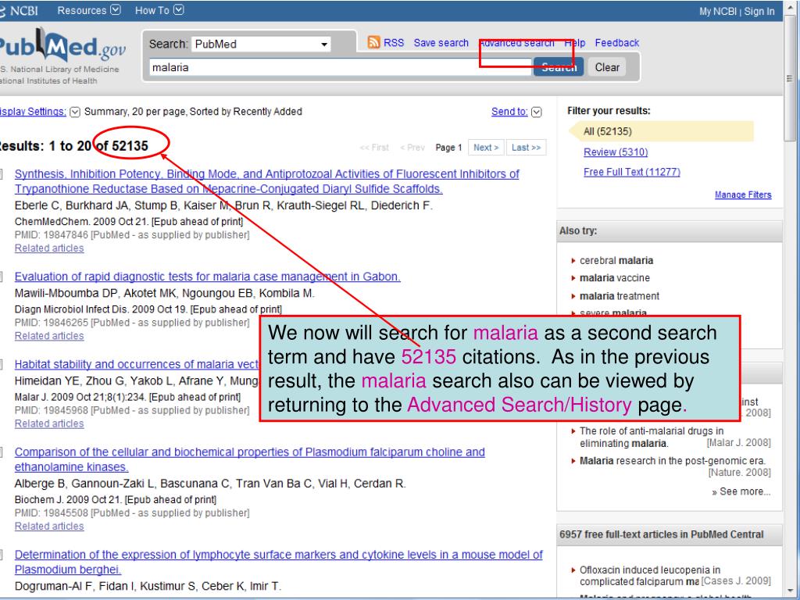This screenshot has width=800, height=600.
Task: Go to Last results page
Action: 526,148
